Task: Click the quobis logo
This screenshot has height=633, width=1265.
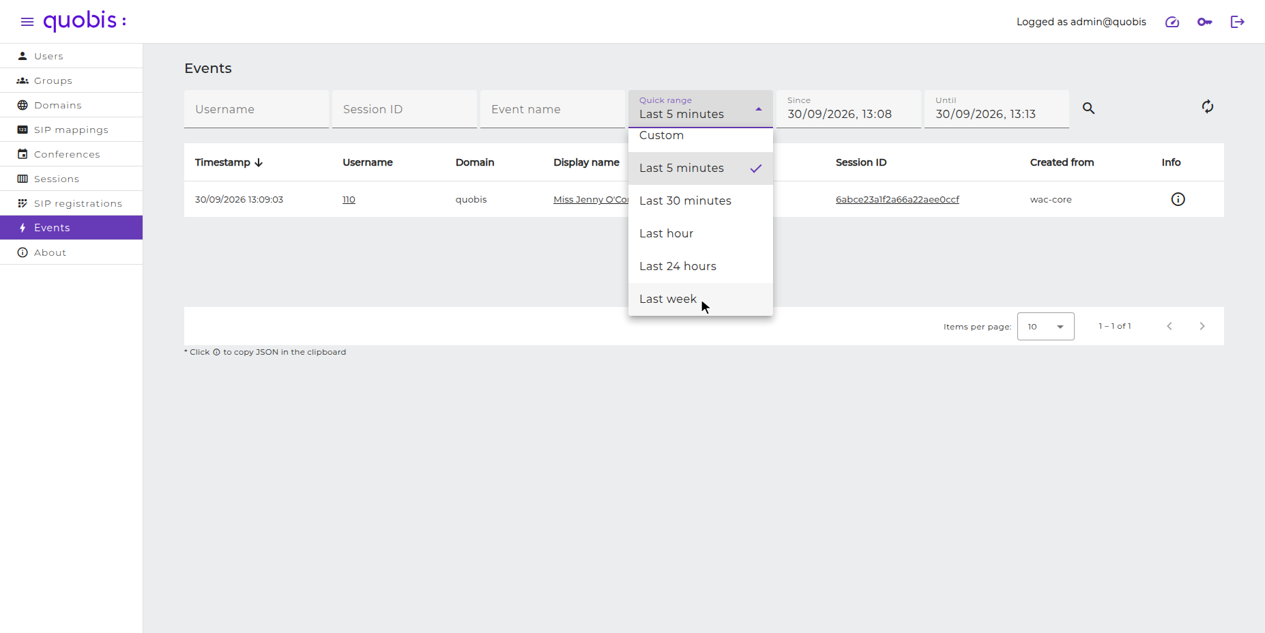Action: [85, 21]
